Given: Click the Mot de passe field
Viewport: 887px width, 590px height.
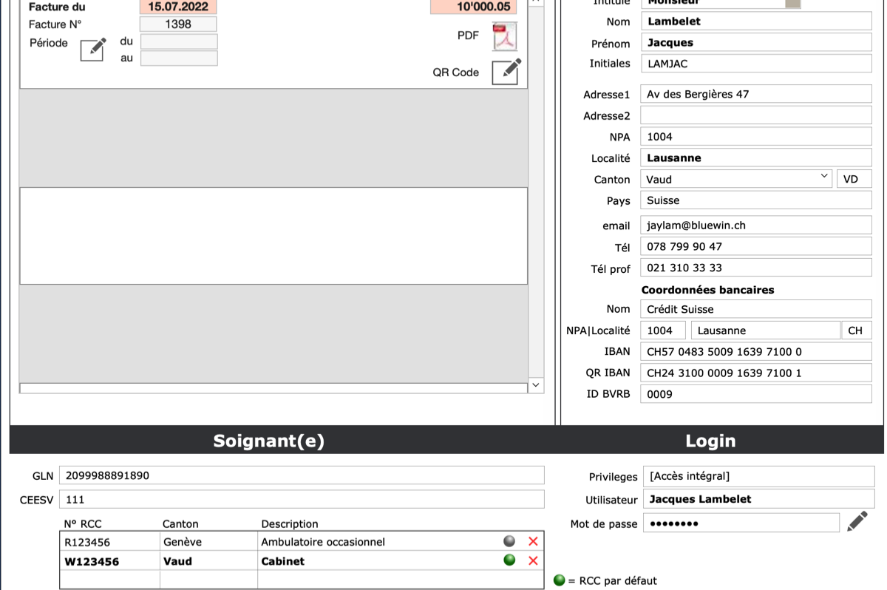Looking at the screenshot, I should pyautogui.click(x=741, y=523).
